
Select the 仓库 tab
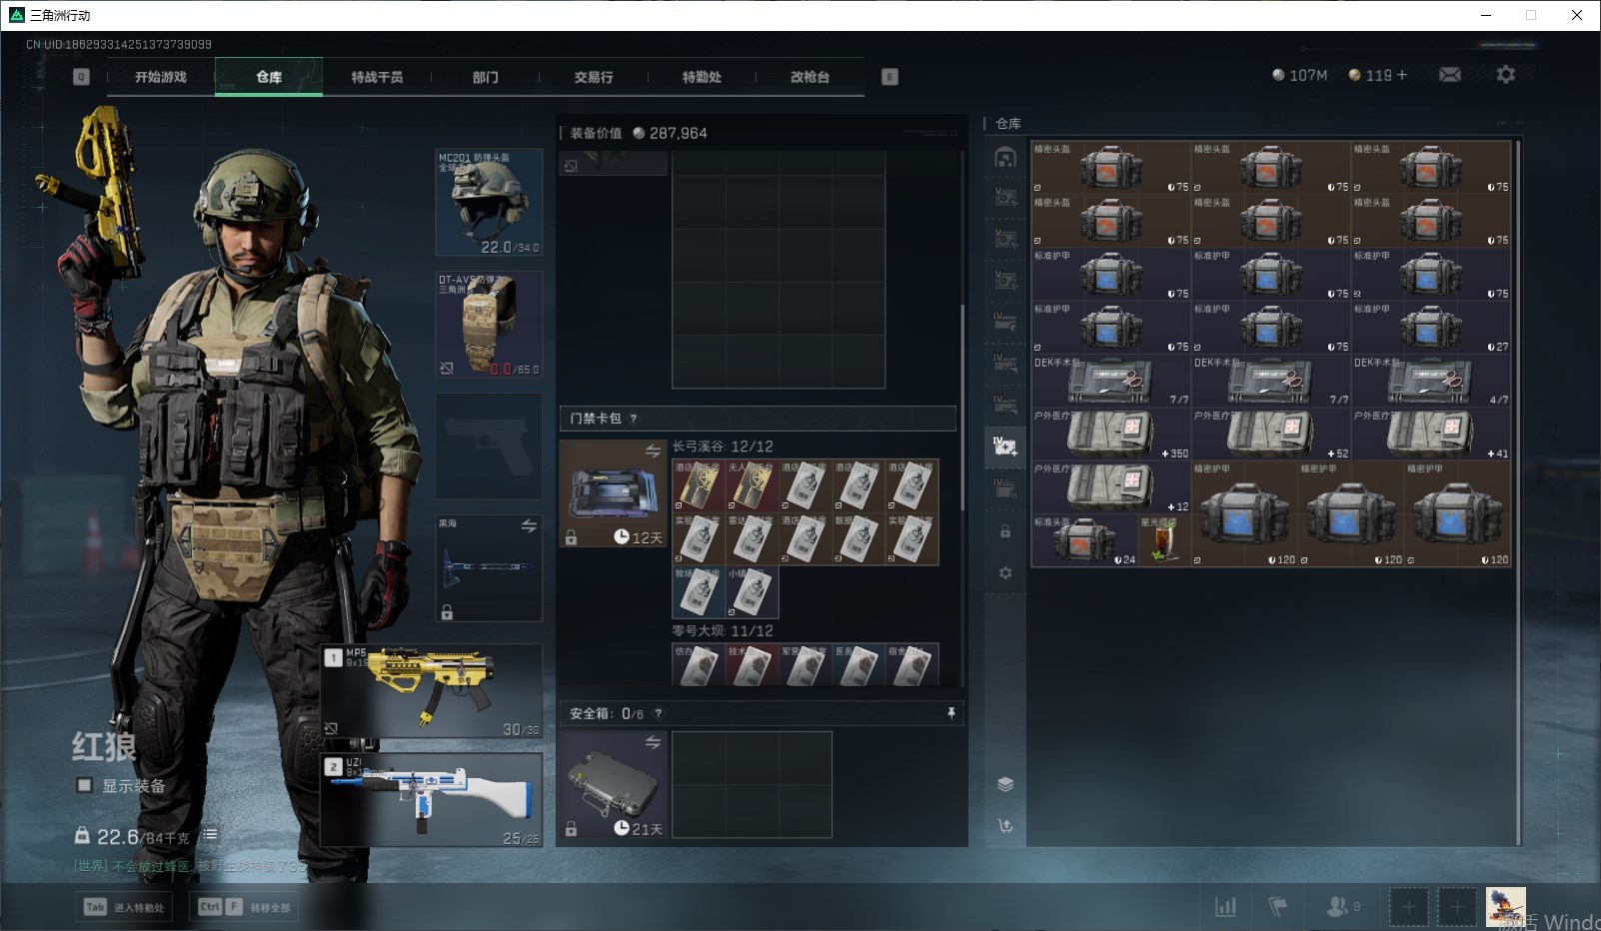[x=269, y=77]
